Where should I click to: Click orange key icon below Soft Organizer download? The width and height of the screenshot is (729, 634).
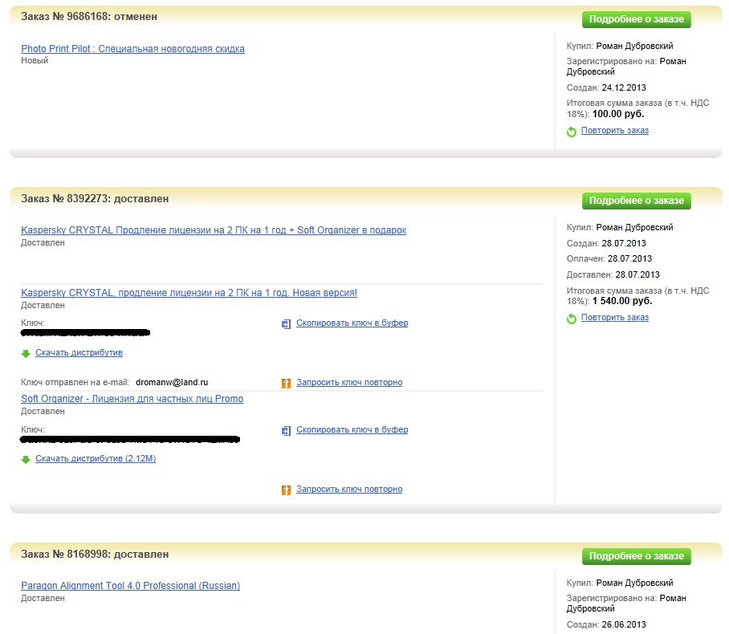[x=286, y=490]
